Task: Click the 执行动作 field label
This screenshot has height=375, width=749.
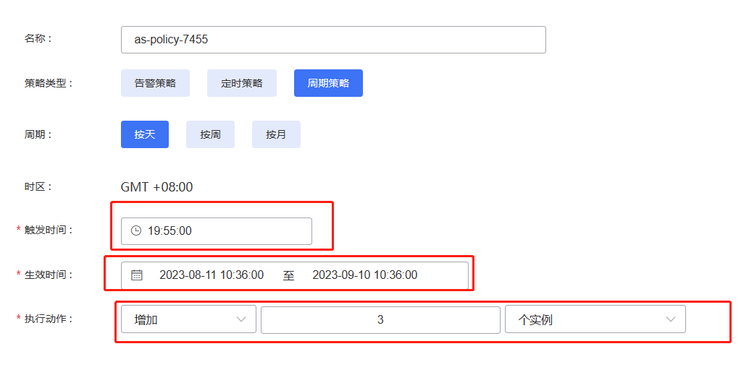Action: 49,319
